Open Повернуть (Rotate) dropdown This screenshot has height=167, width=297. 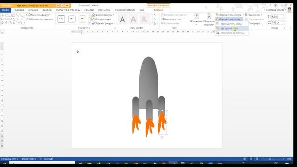tap(255, 23)
